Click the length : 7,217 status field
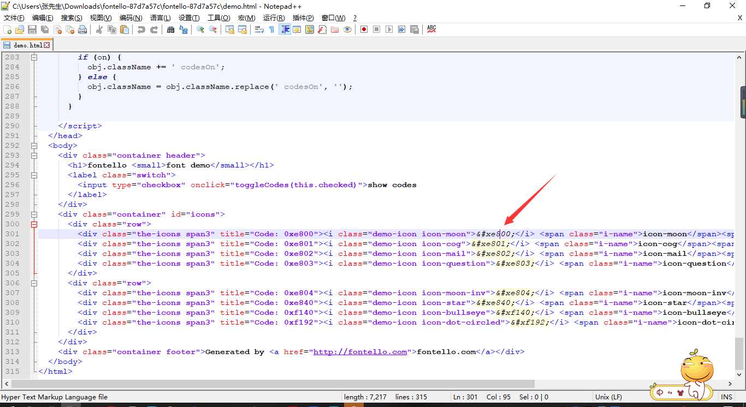 (x=365, y=397)
